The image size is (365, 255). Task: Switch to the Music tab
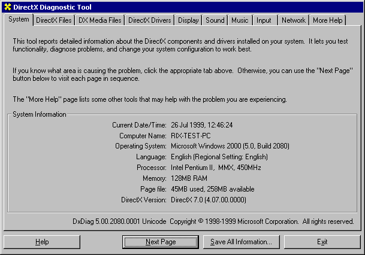click(x=240, y=20)
